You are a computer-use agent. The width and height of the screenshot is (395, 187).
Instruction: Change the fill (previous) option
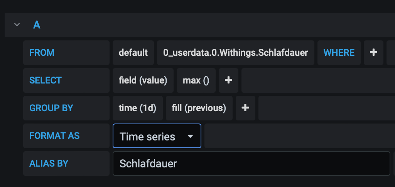tap(199, 108)
